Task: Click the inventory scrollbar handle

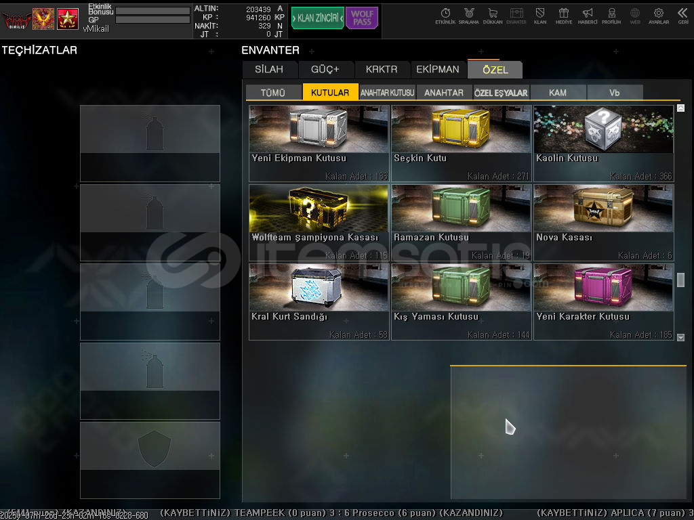Action: coord(680,280)
